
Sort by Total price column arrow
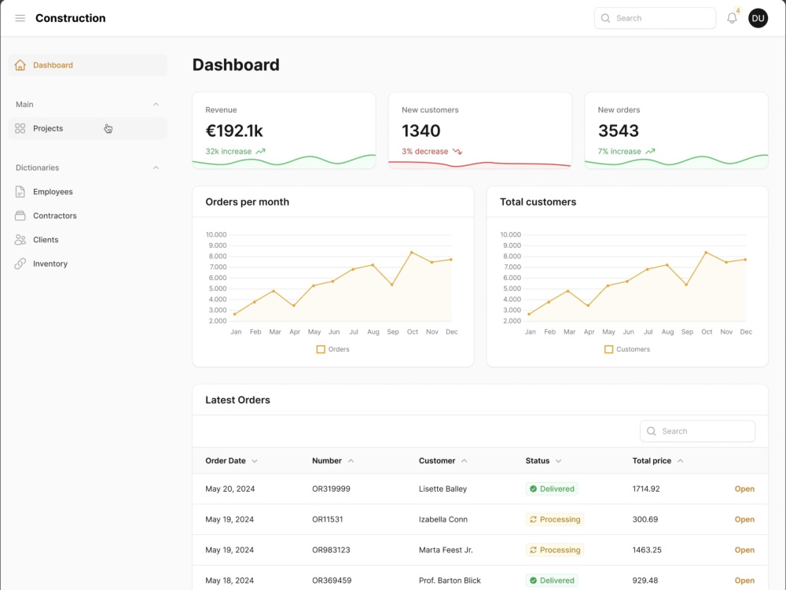pos(680,461)
